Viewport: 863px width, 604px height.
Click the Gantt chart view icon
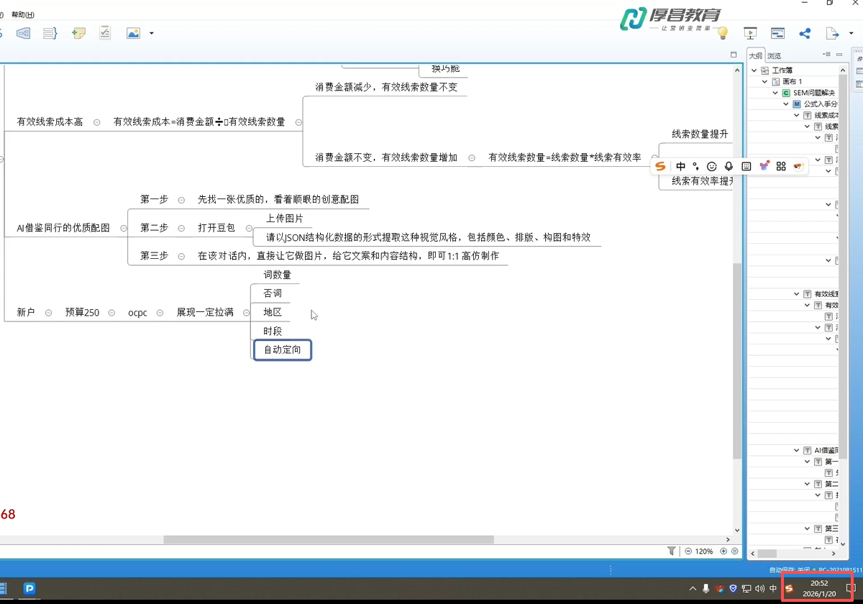point(777,33)
